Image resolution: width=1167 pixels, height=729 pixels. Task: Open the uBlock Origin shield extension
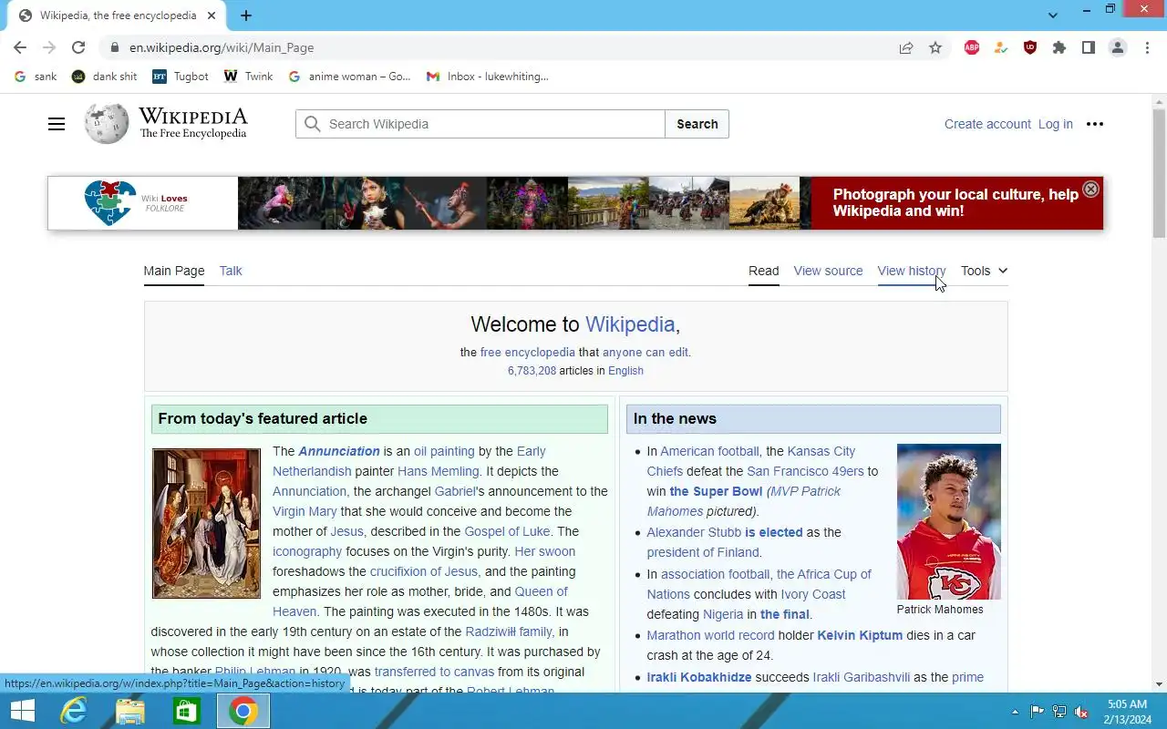(1030, 47)
